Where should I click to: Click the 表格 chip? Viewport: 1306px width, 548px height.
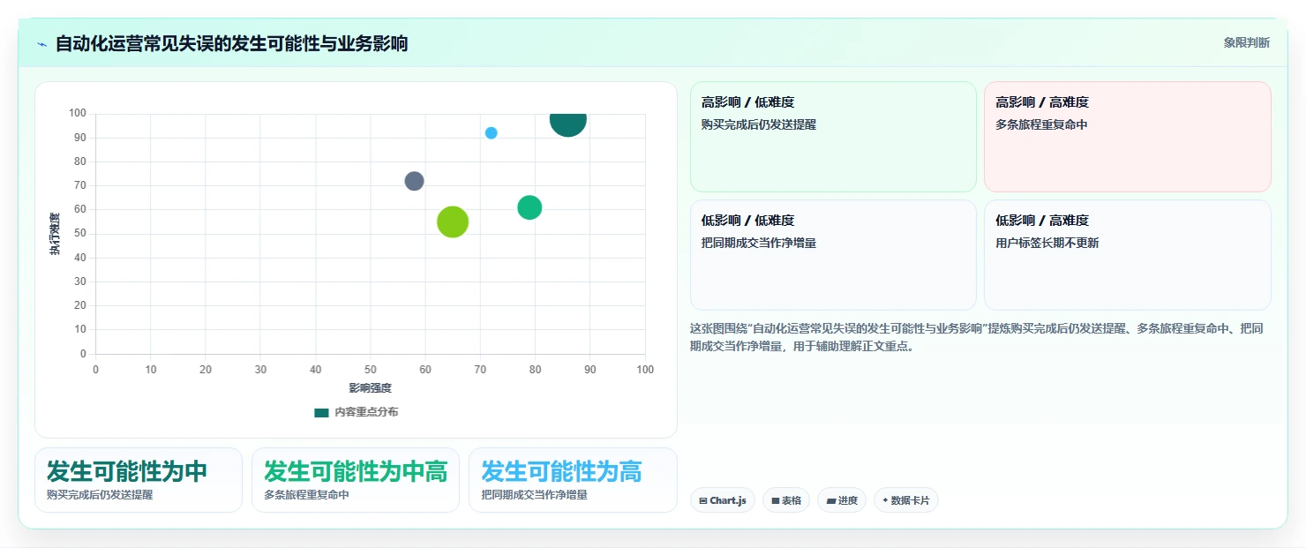point(786,500)
